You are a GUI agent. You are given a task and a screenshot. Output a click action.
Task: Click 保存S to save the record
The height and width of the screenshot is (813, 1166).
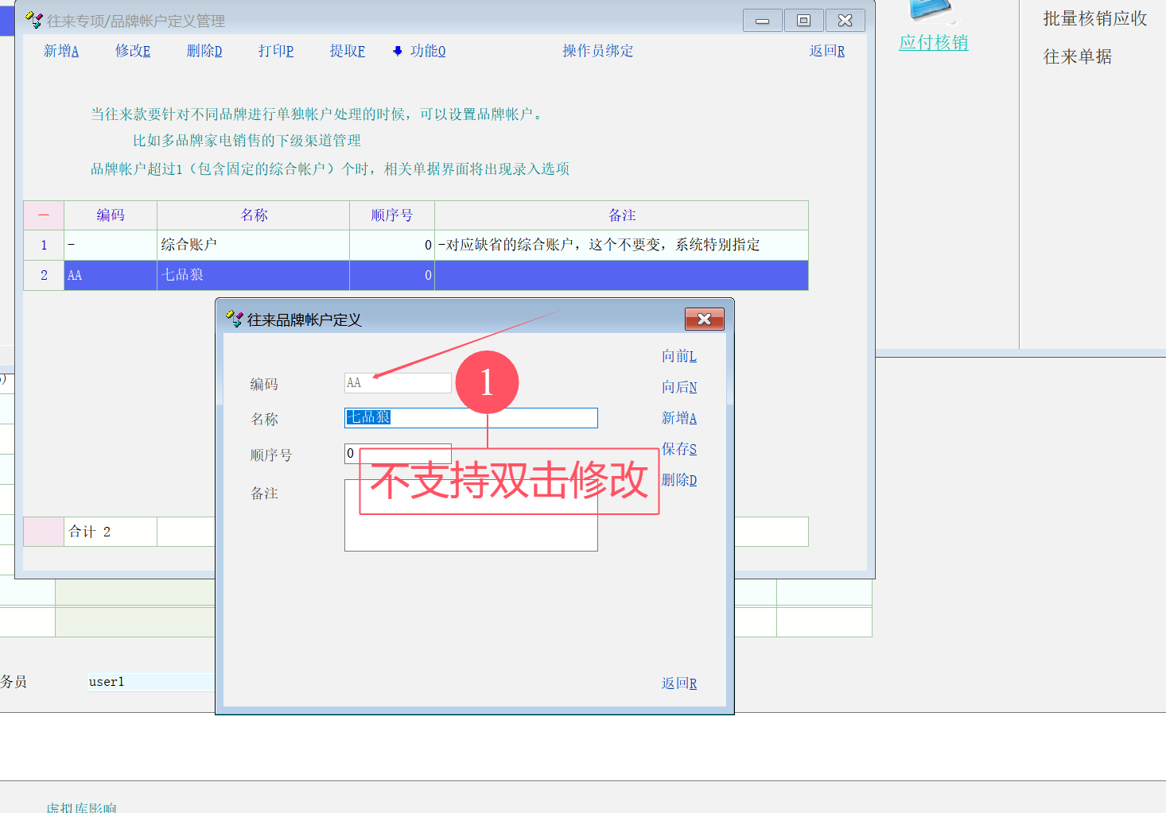679,449
